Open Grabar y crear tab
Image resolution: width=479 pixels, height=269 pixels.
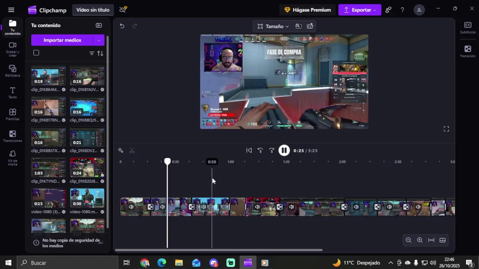pos(13,49)
